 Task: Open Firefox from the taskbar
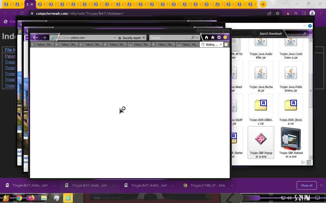pos(31,198)
